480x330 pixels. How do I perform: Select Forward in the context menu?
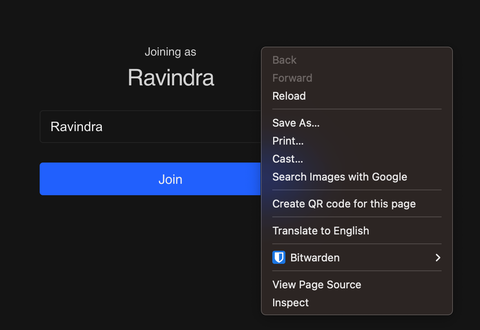pos(292,78)
